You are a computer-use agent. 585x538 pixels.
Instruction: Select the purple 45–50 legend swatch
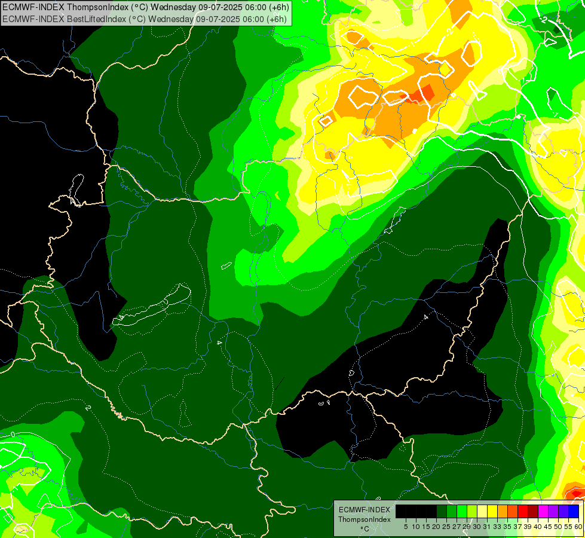553,511
